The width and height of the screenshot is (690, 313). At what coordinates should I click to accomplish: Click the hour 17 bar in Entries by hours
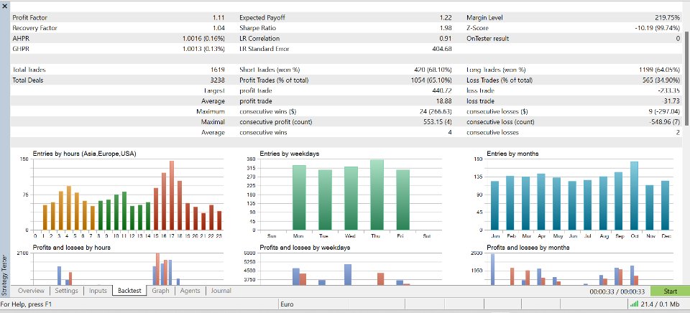[172, 195]
